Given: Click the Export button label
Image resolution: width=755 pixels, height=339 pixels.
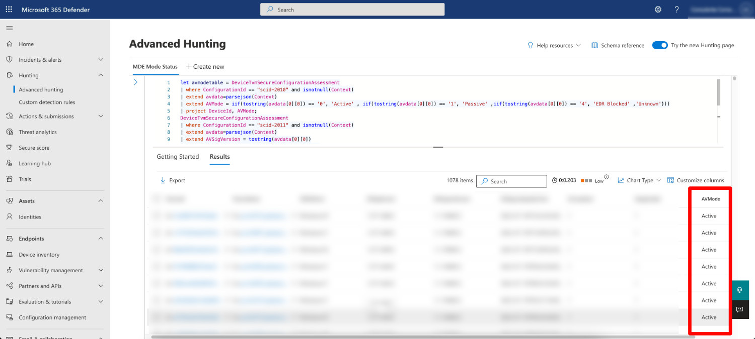Looking at the screenshot, I should (x=177, y=180).
